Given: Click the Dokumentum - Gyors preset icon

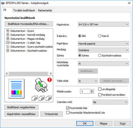Looking at the screenshot, I should click(8, 31).
